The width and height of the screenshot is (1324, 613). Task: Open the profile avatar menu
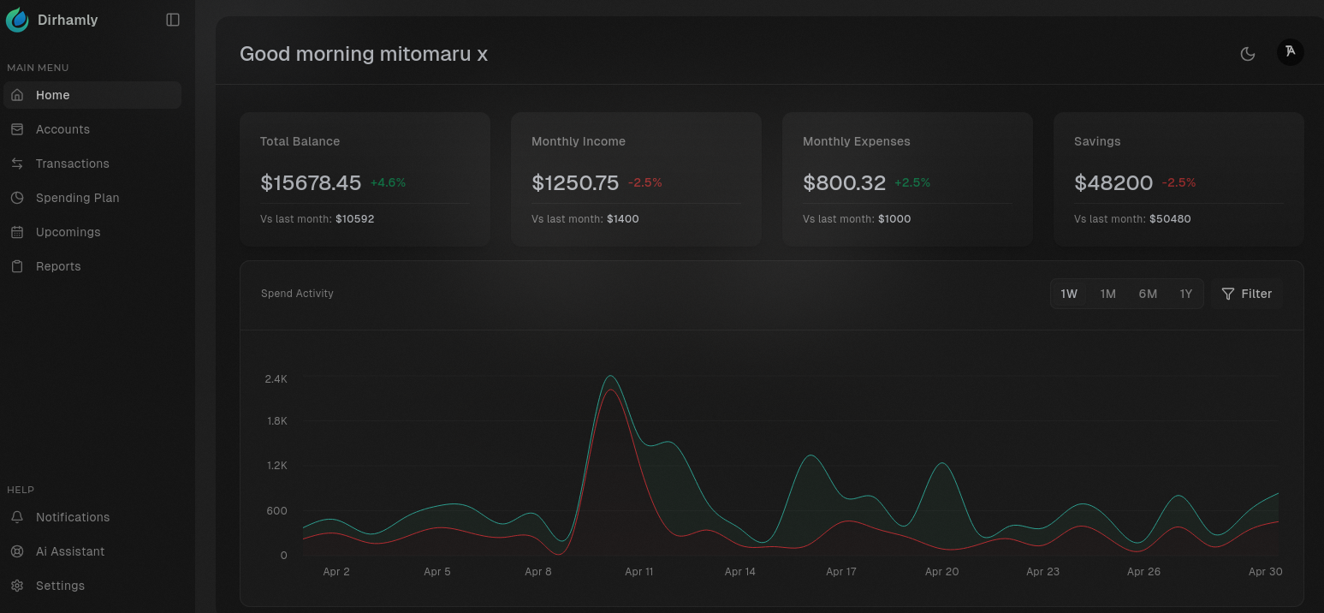point(1291,52)
